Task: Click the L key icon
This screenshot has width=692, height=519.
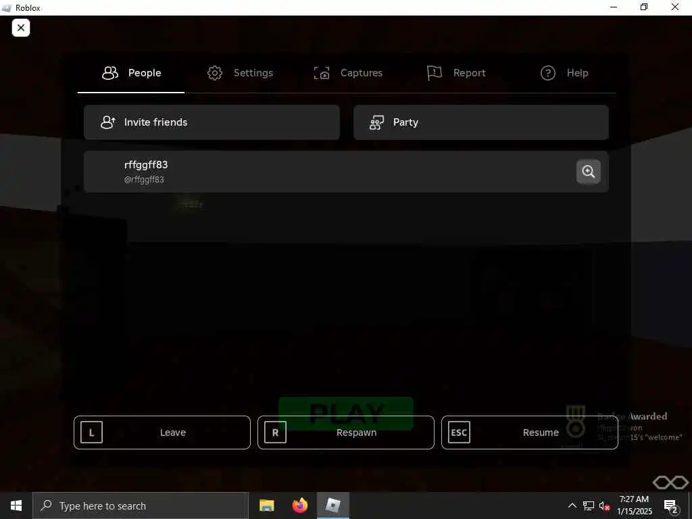Action: coord(92,432)
